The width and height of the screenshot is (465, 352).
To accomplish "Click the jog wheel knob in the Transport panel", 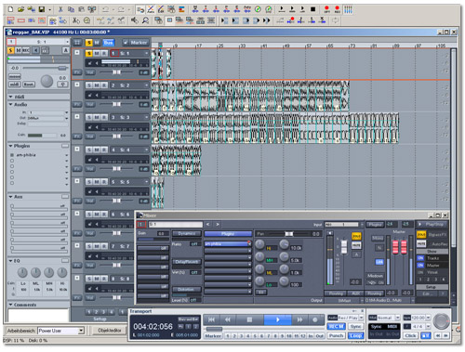I will point(442,321).
